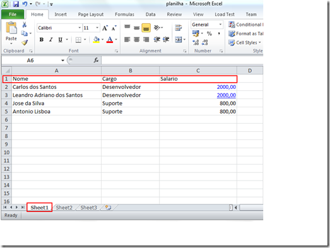Viewport: 330px width, 248px height.
Task: Select cell containing Carlos dos Santos
Action: coord(56,87)
